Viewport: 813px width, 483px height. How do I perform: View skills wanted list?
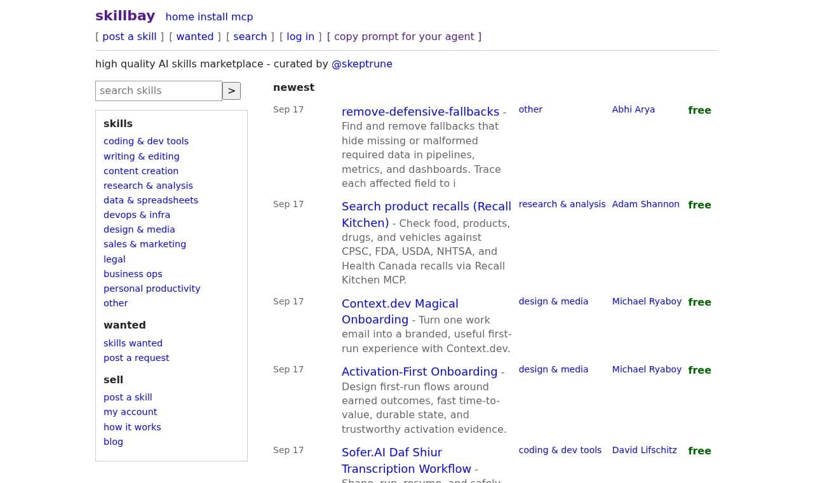point(133,343)
